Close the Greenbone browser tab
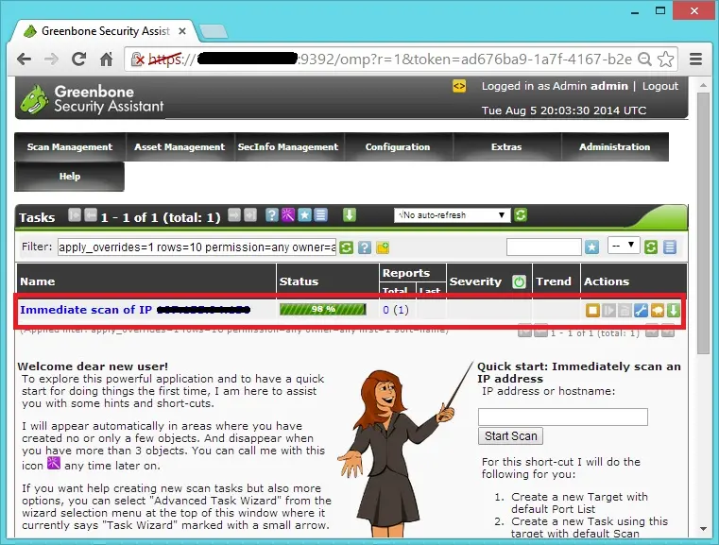 click(182, 31)
